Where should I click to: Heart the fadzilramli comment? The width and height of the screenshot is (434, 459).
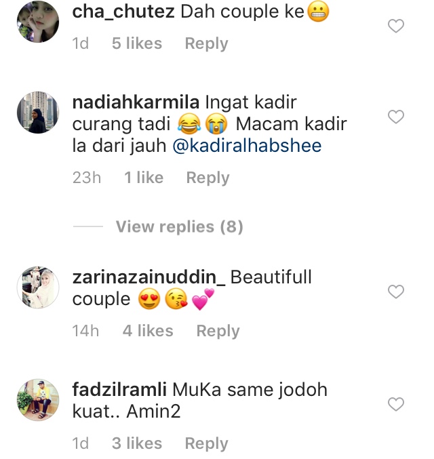396,404
